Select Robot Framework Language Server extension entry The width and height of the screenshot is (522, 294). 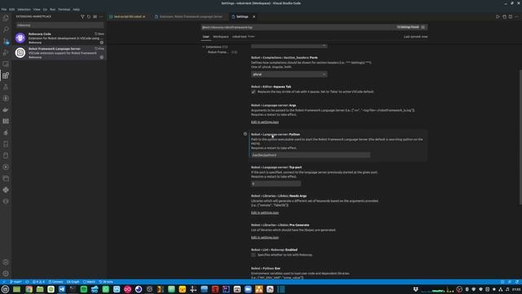tap(60, 52)
